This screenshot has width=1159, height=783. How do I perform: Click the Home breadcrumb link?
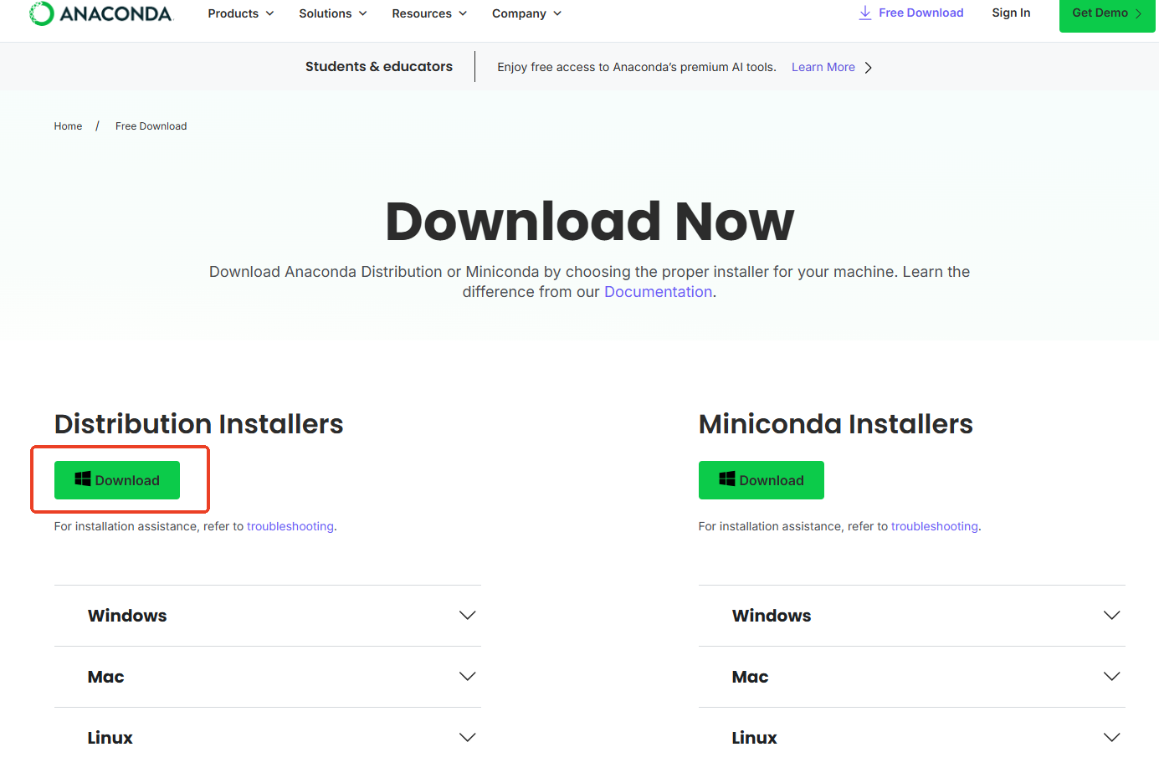tap(68, 125)
